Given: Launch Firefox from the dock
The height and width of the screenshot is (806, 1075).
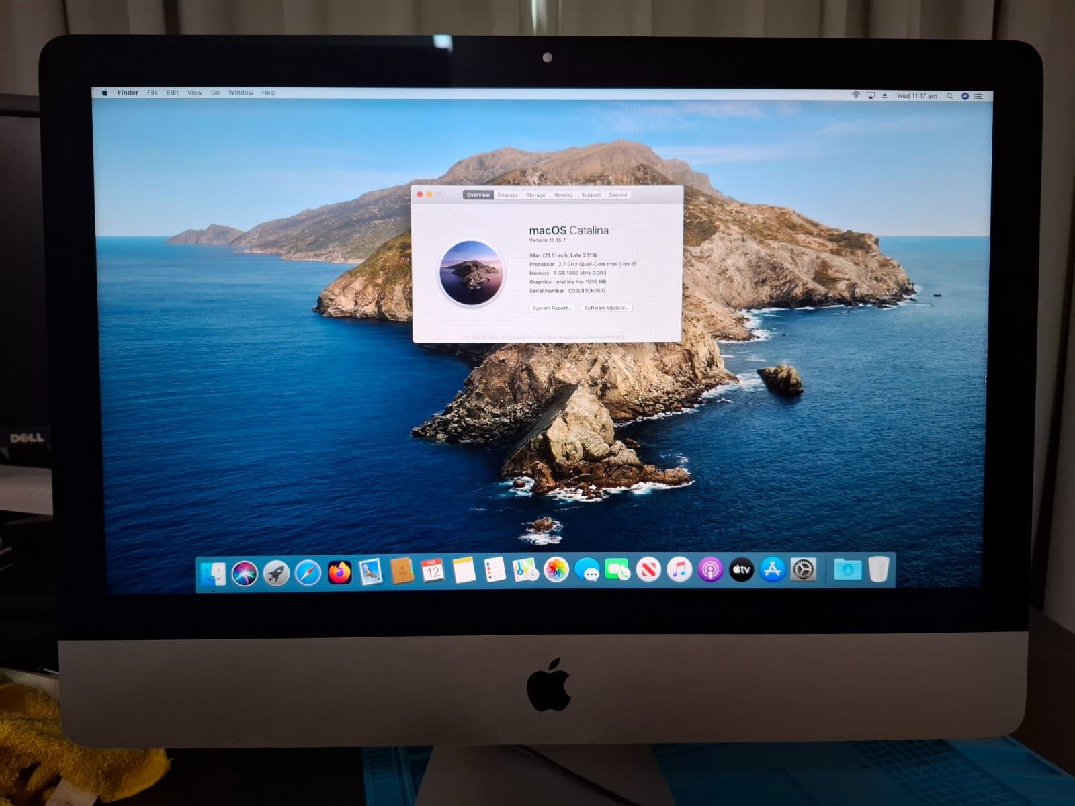Looking at the screenshot, I should (x=339, y=573).
